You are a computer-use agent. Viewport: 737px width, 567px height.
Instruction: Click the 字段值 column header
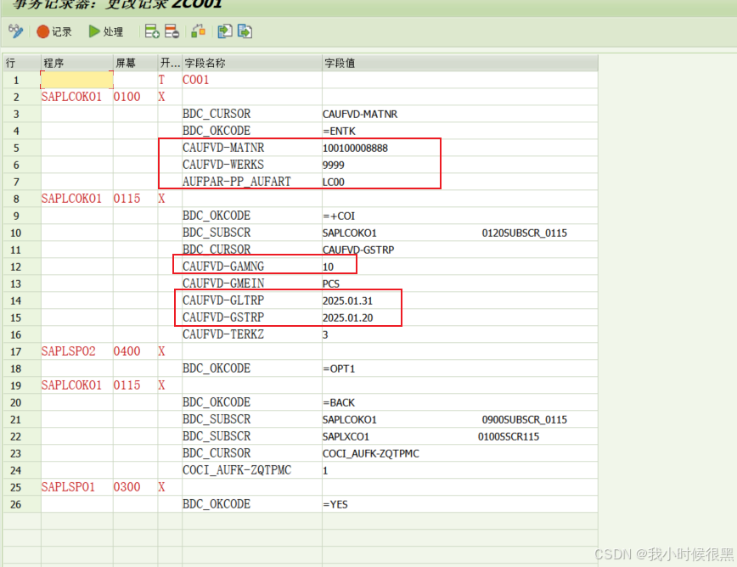[460, 63]
